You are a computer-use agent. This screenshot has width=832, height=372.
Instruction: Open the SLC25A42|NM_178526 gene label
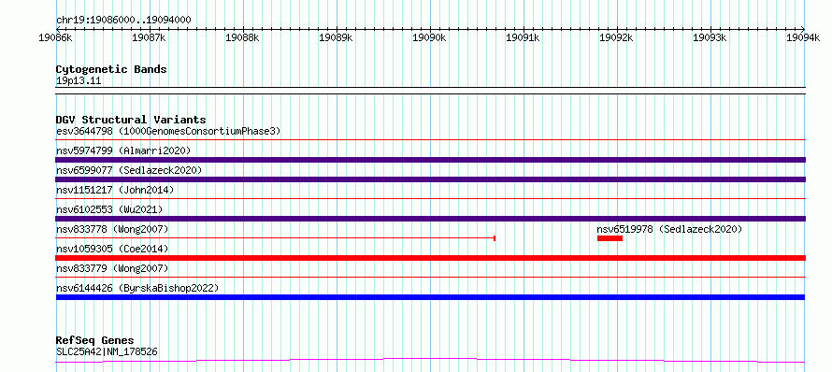[x=107, y=351]
